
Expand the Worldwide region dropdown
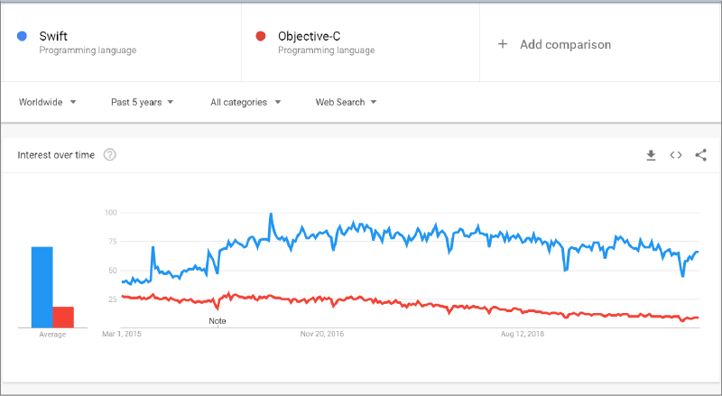pos(47,102)
